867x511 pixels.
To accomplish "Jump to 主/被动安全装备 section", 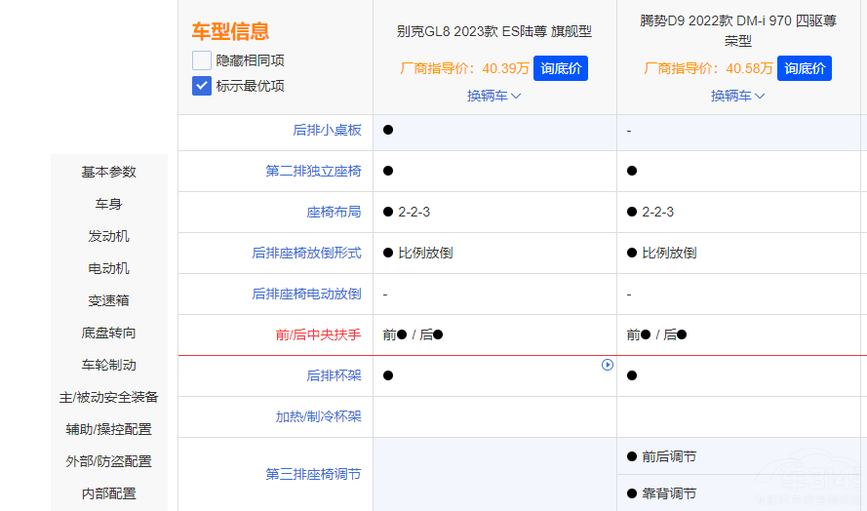I will 109,397.
